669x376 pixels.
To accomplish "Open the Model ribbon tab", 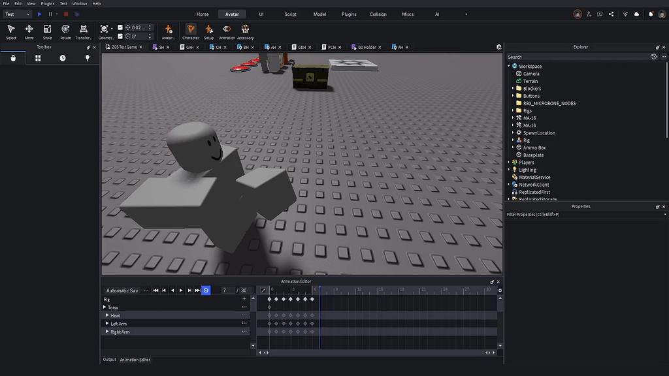I will tap(319, 14).
